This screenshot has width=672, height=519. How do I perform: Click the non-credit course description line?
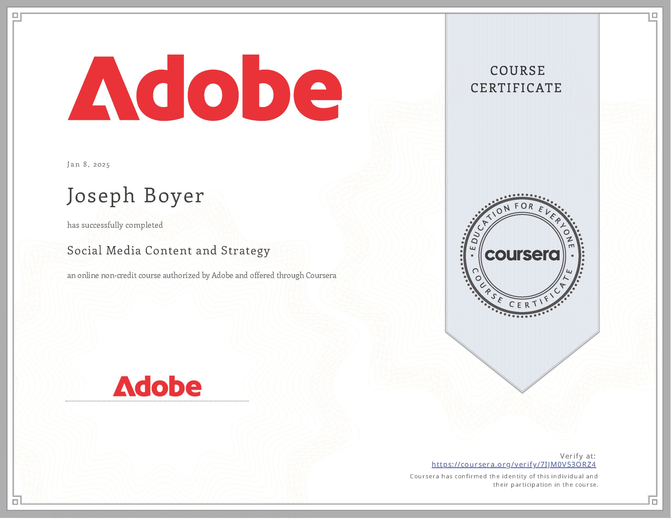202,275
